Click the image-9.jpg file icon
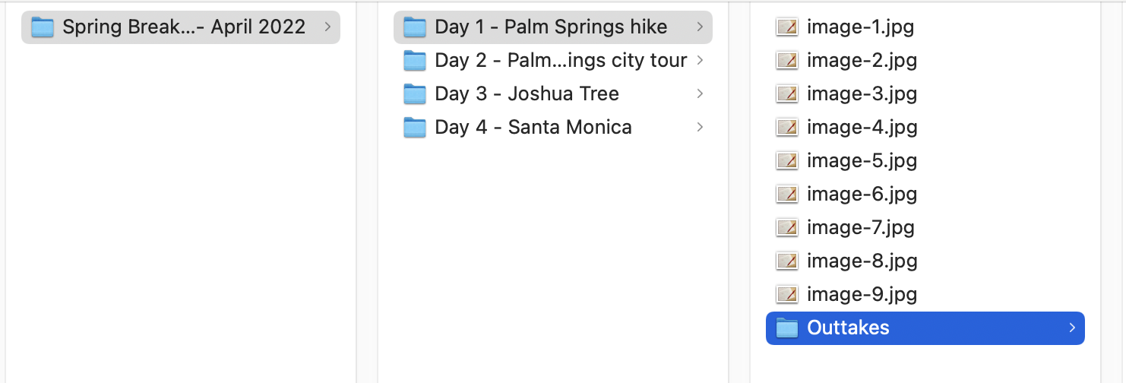Viewport: 1126px width, 383px height. coord(787,295)
